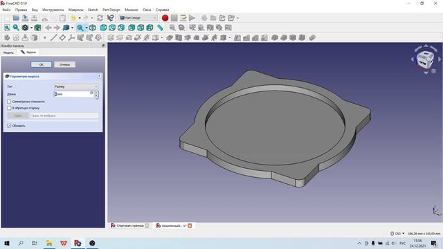
Task: Increase pocket length with up stepper
Action: pyautogui.click(x=96, y=92)
